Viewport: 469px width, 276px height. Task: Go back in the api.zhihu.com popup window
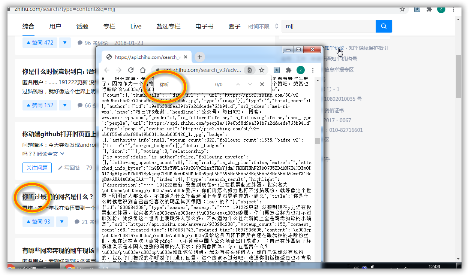107,70
